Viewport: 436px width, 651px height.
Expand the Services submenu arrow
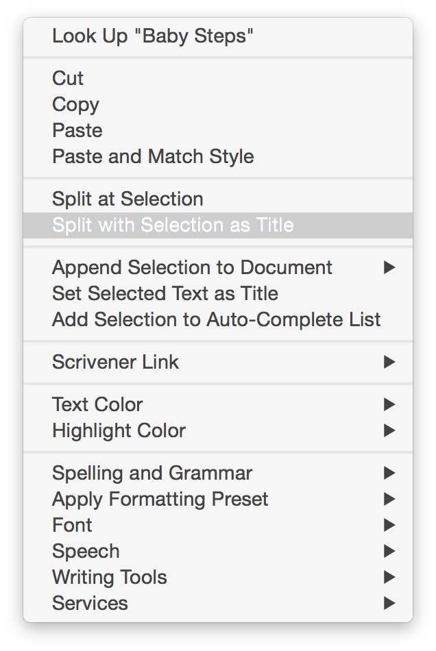(389, 604)
